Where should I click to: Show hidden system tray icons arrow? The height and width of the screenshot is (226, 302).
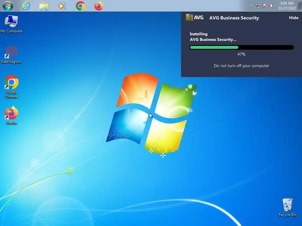(x=251, y=6)
